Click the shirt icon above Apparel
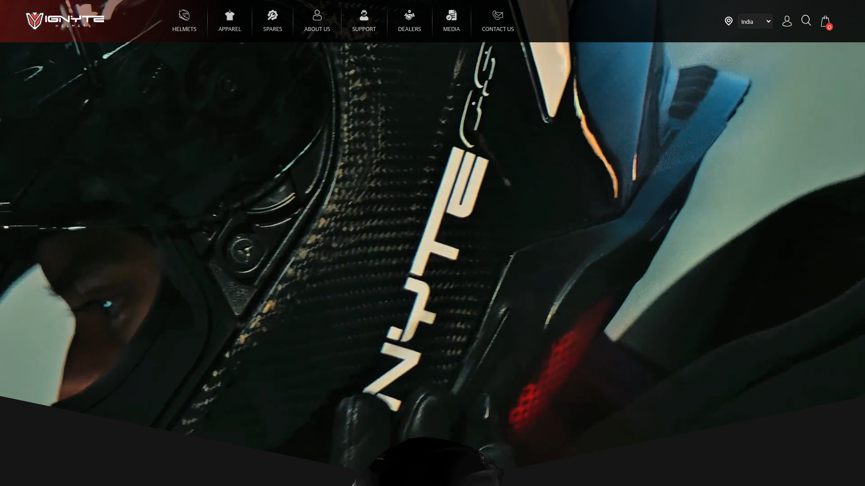This screenshot has height=486, width=865. (x=230, y=15)
